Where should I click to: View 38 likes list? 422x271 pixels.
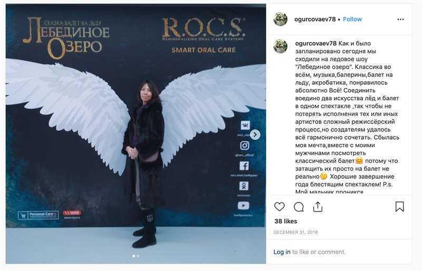(x=285, y=221)
